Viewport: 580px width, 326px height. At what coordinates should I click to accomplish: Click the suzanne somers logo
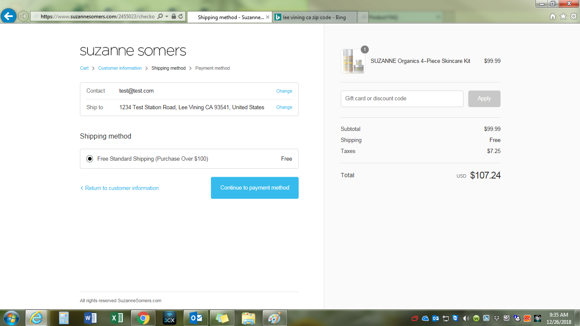[133, 51]
